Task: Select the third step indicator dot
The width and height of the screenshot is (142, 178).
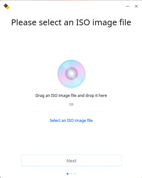Action: tap(75, 174)
